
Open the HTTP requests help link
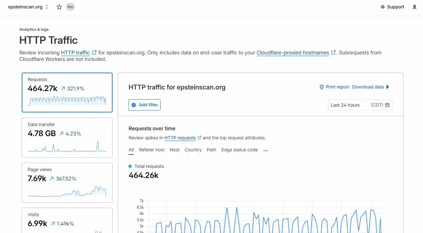click(x=180, y=138)
